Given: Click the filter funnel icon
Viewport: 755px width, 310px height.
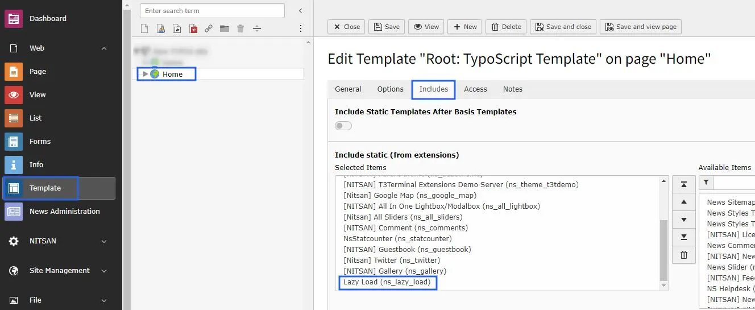Looking at the screenshot, I should (x=706, y=183).
